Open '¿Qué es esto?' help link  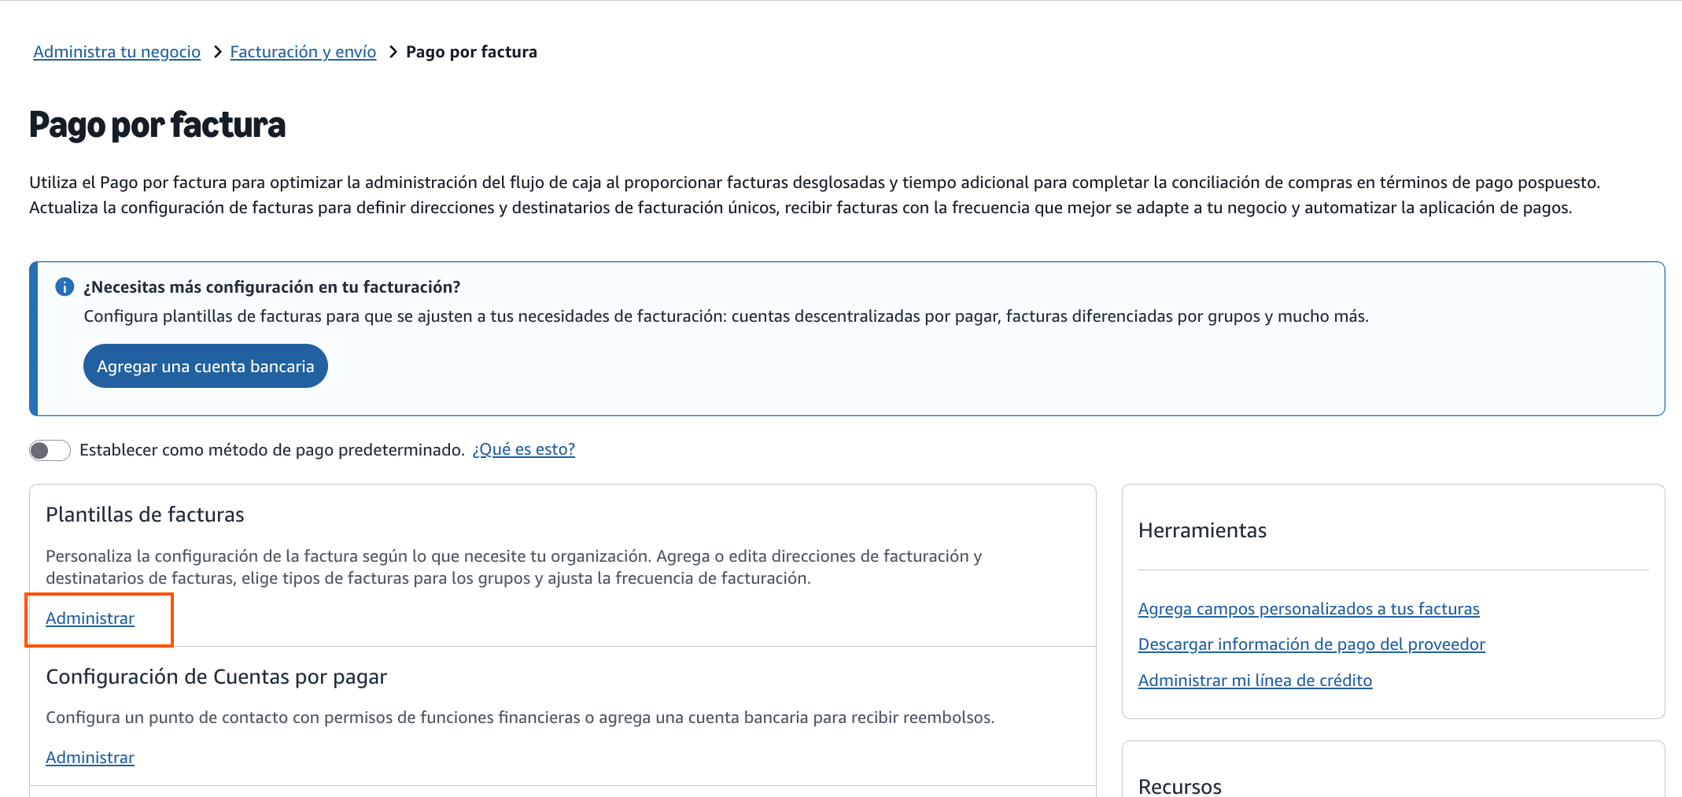(x=523, y=448)
